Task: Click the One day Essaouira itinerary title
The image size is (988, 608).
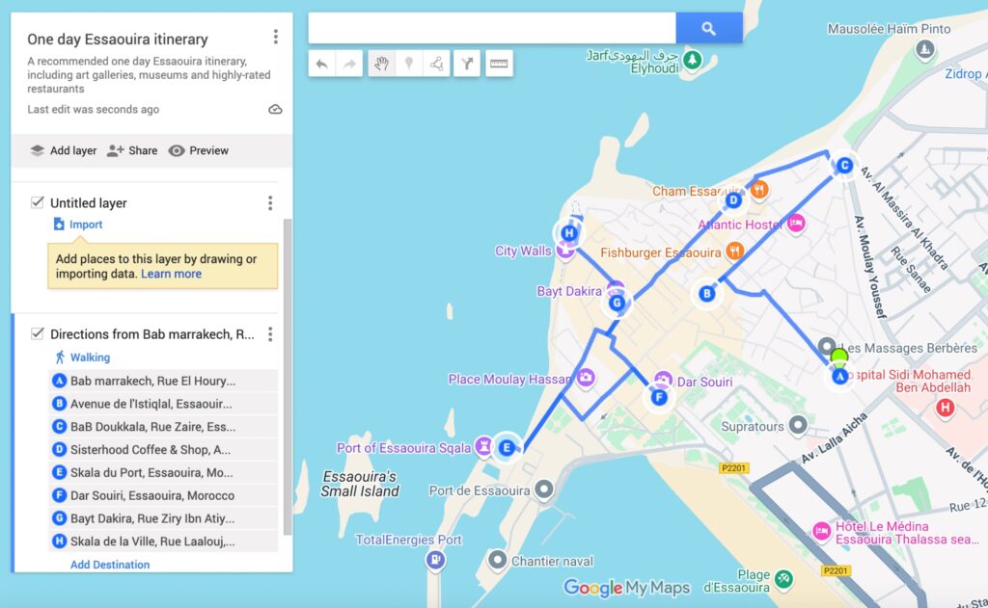Action: pyautogui.click(x=117, y=39)
